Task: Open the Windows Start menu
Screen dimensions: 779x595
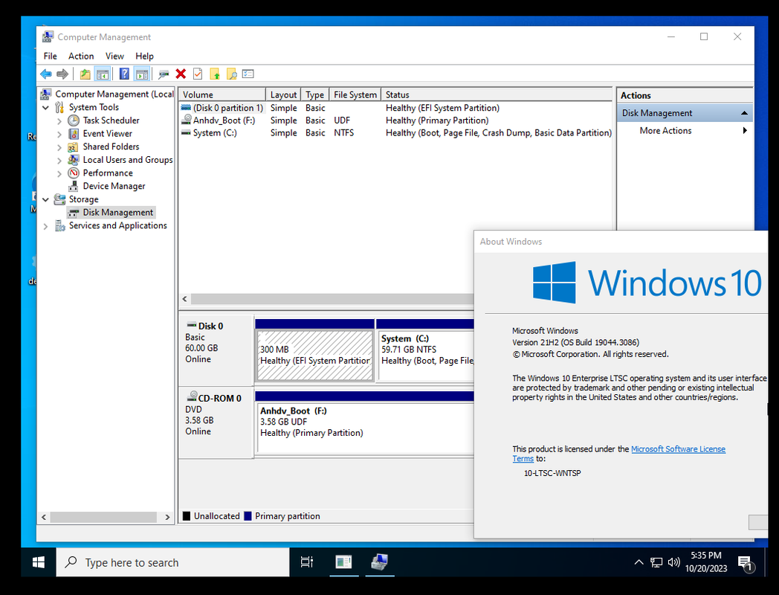Action: click(38, 562)
